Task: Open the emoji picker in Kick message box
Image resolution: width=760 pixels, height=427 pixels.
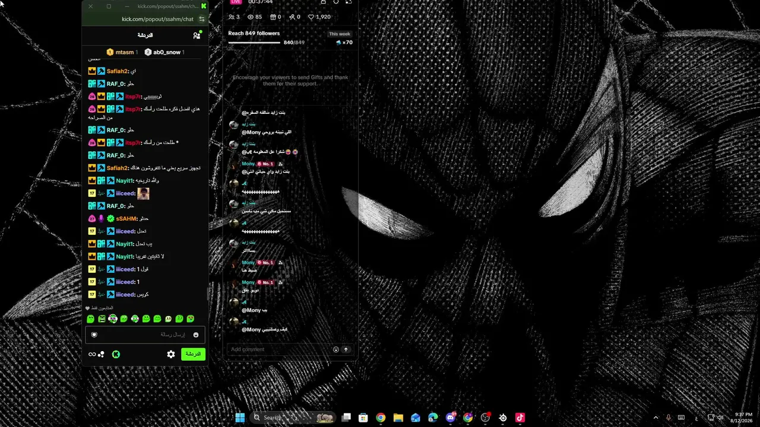Action: pyautogui.click(x=196, y=335)
